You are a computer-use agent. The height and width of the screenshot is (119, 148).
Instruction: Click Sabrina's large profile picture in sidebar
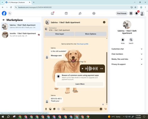(127, 24)
